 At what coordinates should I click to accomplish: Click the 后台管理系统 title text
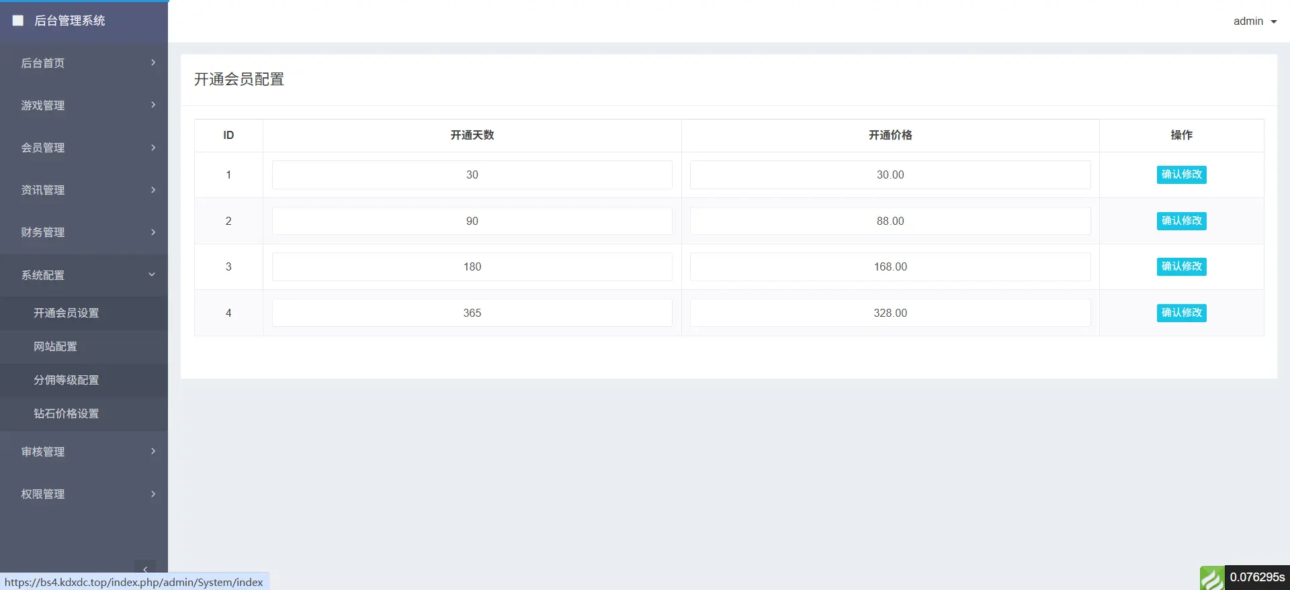click(x=70, y=21)
